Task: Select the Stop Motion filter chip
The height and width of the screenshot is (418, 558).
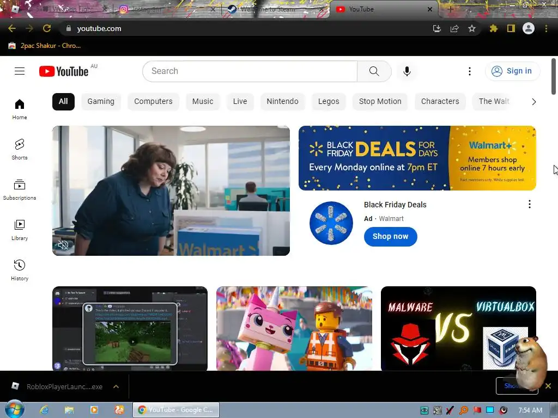Action: 380,101
